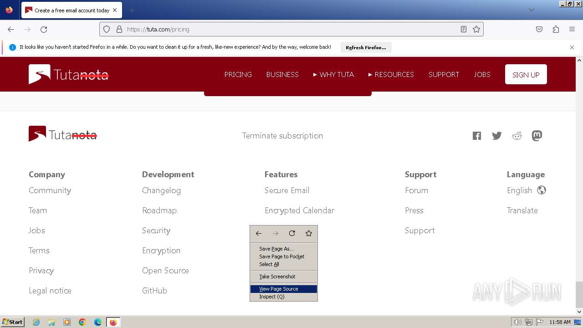The image size is (583, 328).
Task: Click the Tutanota logo in the footer
Action: 63,134
